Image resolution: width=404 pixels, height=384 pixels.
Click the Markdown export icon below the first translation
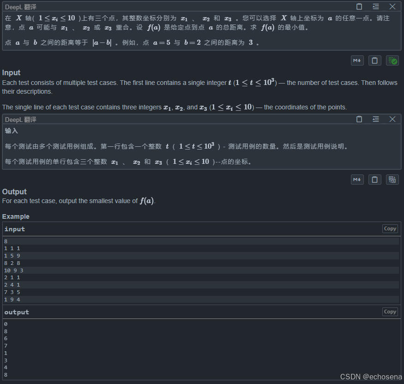pos(357,60)
